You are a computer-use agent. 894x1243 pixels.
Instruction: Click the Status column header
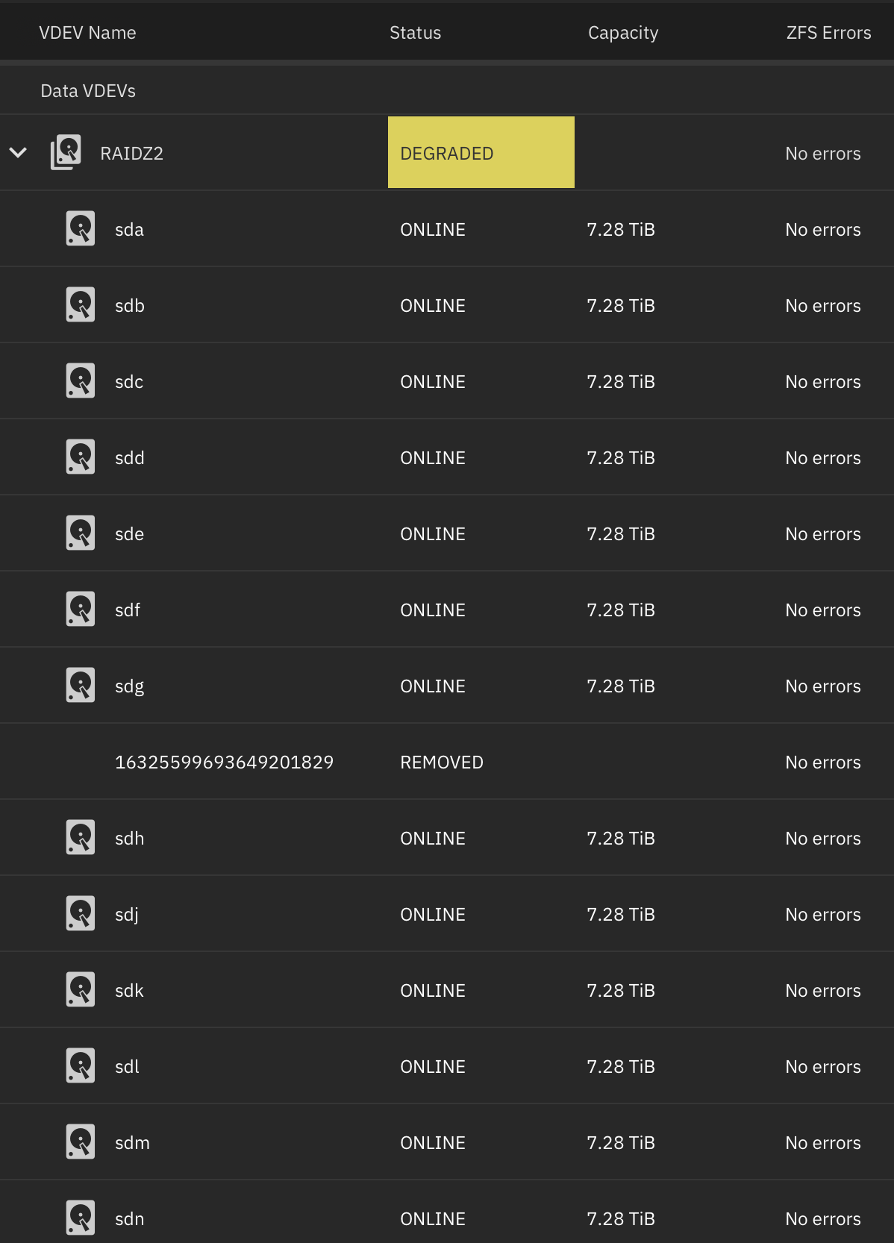click(415, 33)
